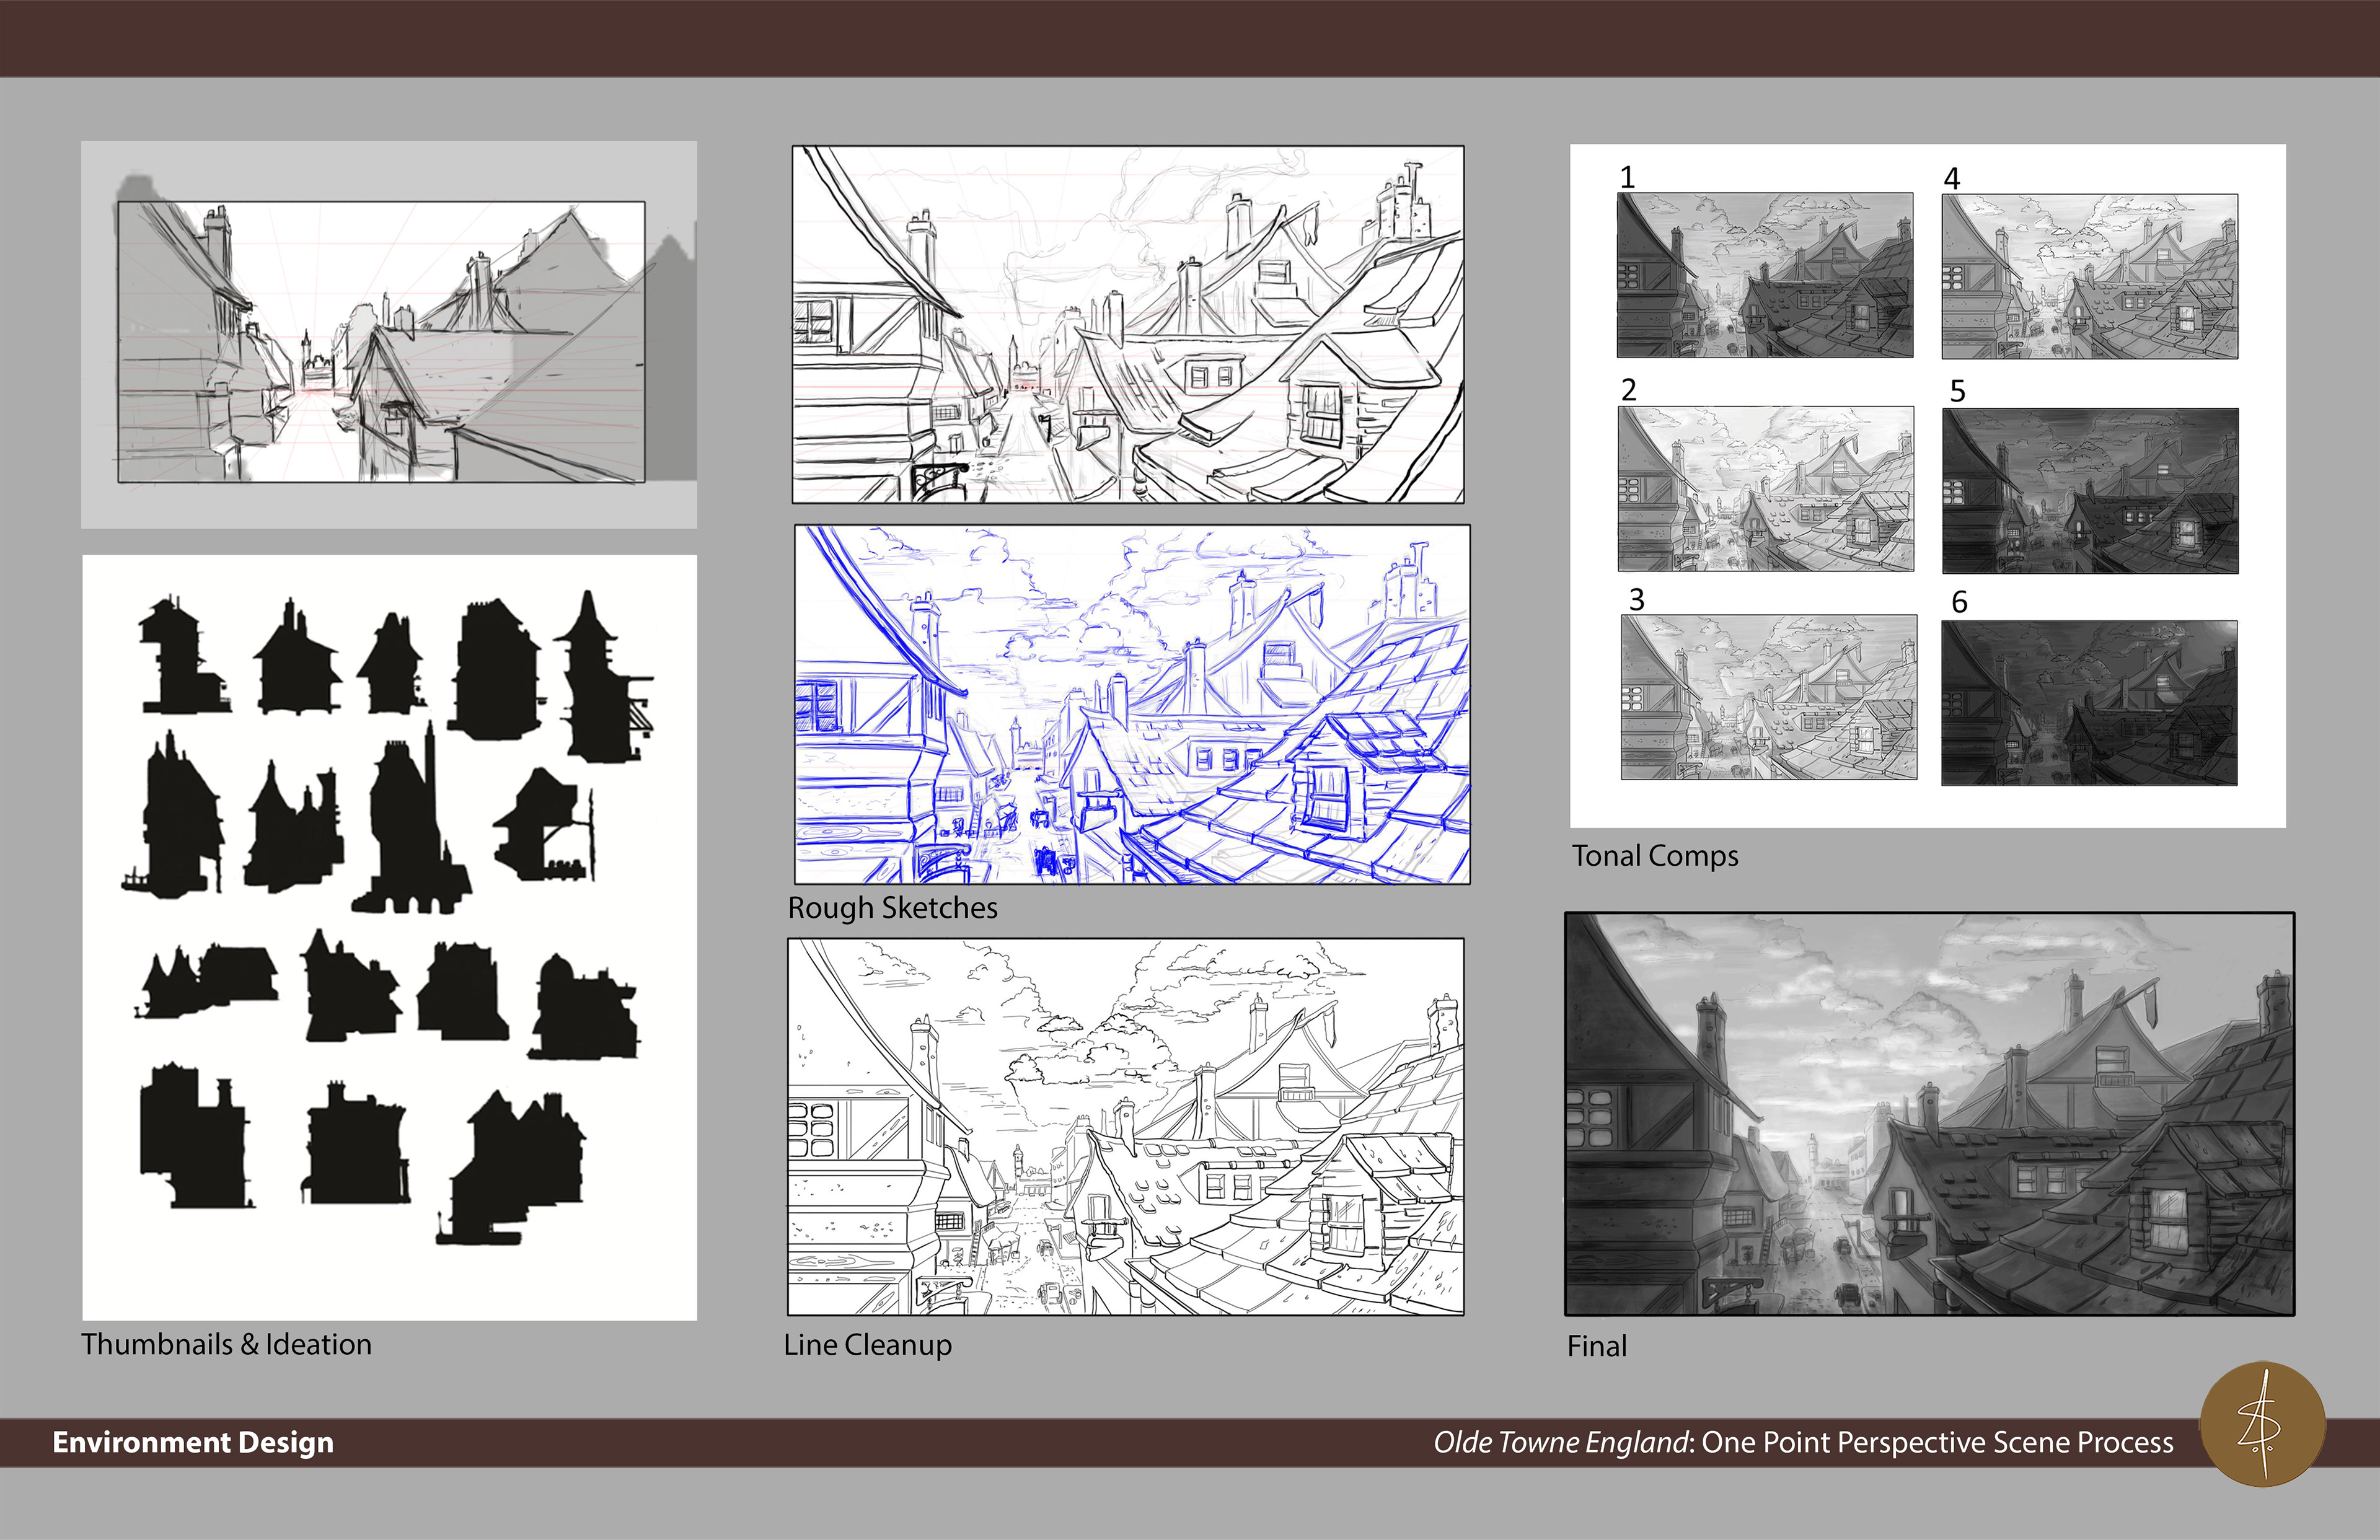Click the 'Environment Design' footer title

tap(193, 1442)
